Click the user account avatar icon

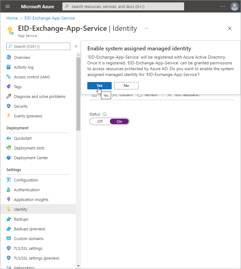pos(234,6)
